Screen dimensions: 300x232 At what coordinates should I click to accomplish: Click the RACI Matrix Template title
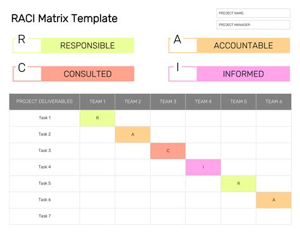(65, 18)
